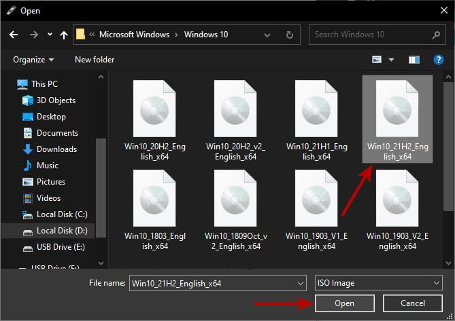Open Desktop in the sidebar
455x321 pixels.
tap(51, 117)
